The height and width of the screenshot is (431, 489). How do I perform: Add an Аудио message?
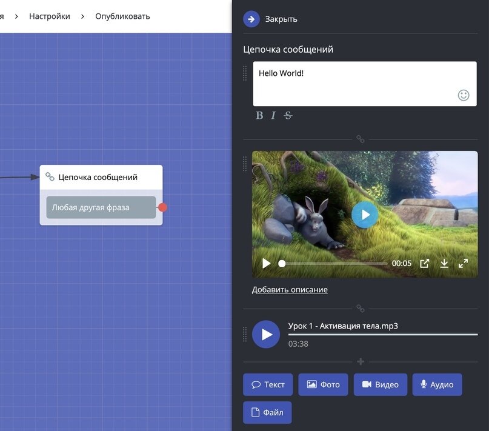click(437, 384)
